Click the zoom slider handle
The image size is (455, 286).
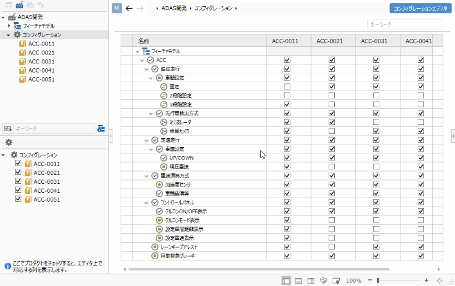point(378,280)
